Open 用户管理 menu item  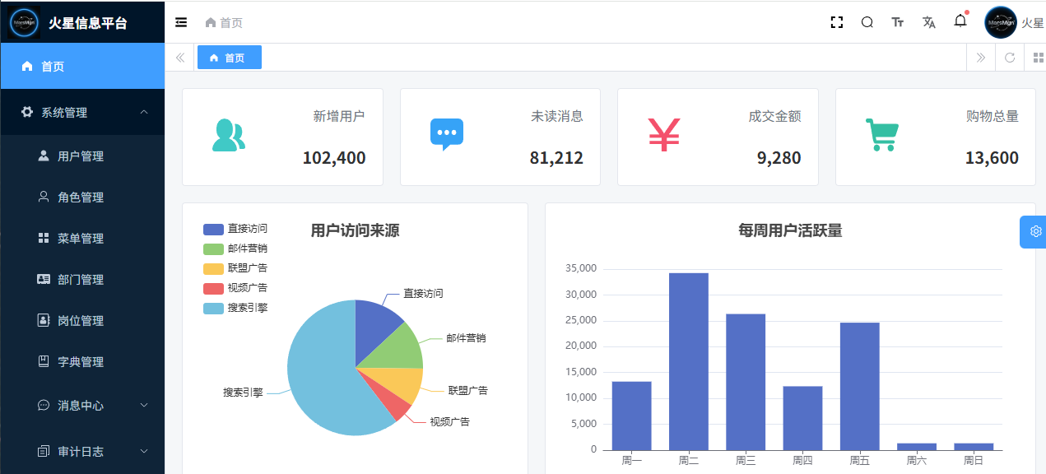(82, 156)
